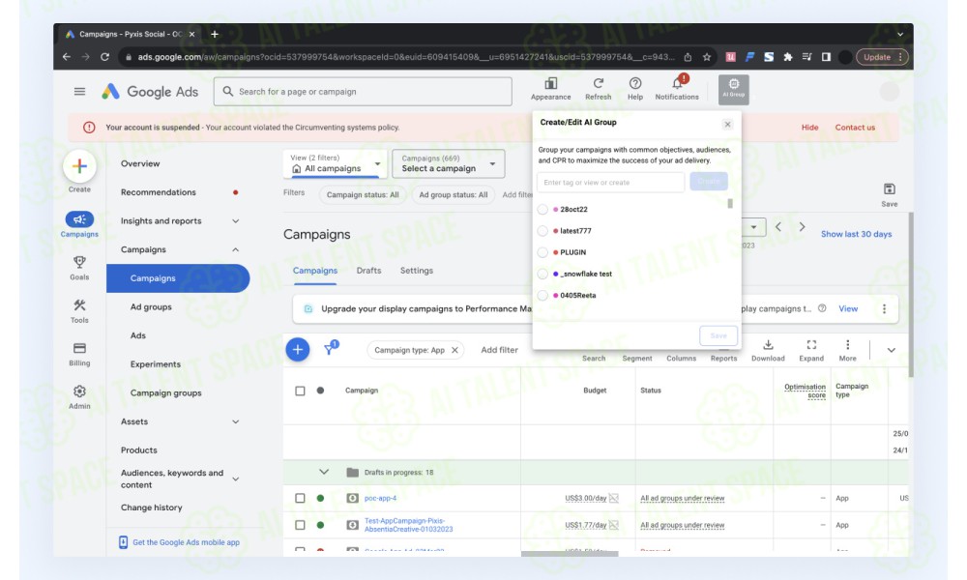967x580 pixels.
Task: Go to previous date range arrow
Action: coord(778,227)
